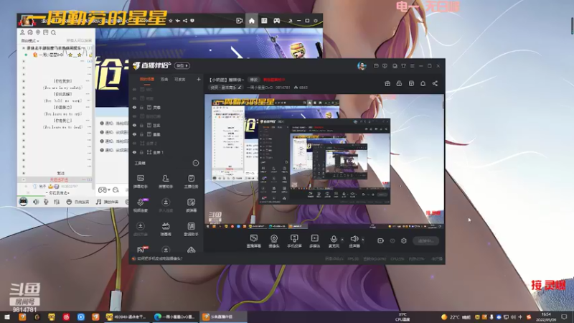Toggle the lock on the 灵娜 source

pyautogui.click(x=141, y=107)
